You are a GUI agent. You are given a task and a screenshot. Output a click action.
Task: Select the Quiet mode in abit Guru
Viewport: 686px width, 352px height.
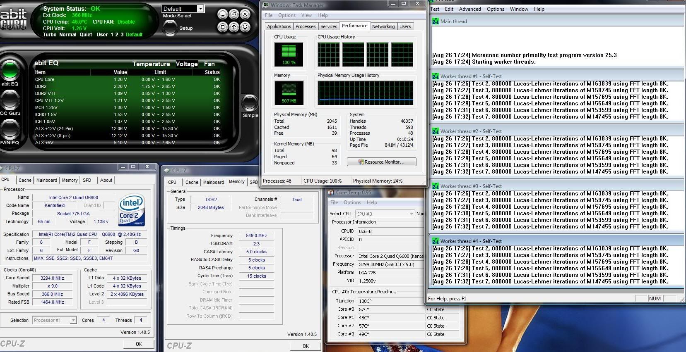point(86,35)
